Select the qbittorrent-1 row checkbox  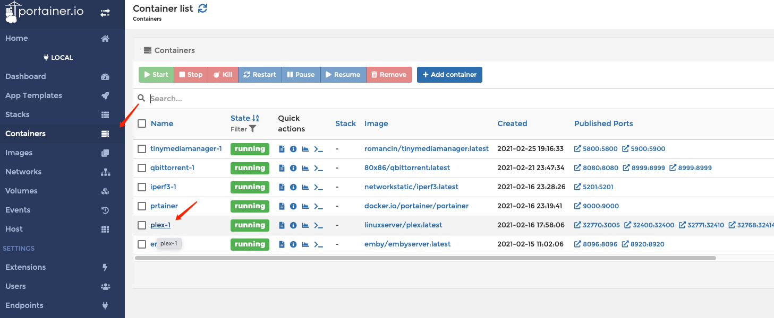point(142,168)
